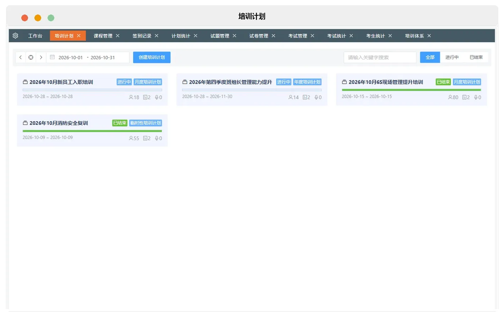Show only 已结束 plans

(x=476, y=57)
